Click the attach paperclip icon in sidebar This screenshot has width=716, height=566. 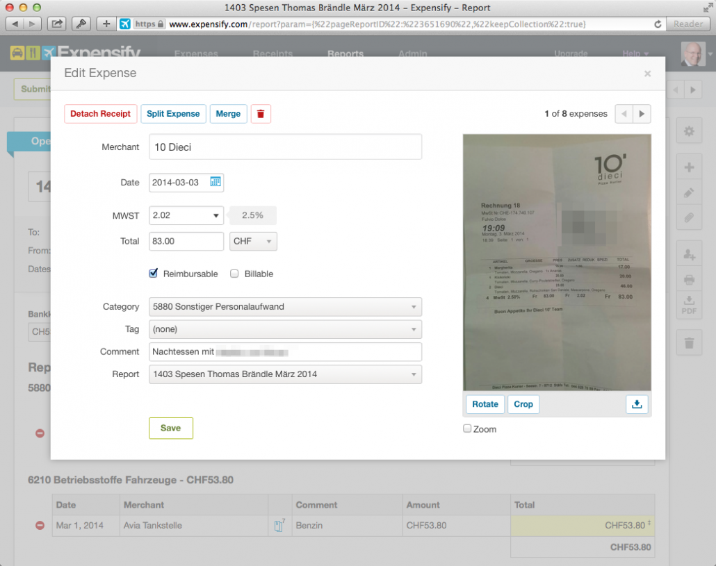tap(689, 217)
